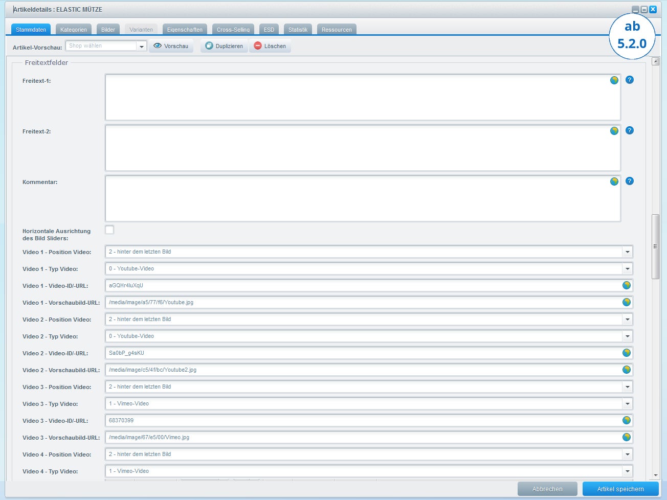
Task: Open the help icon next to Freitext-1
Action: coord(630,80)
